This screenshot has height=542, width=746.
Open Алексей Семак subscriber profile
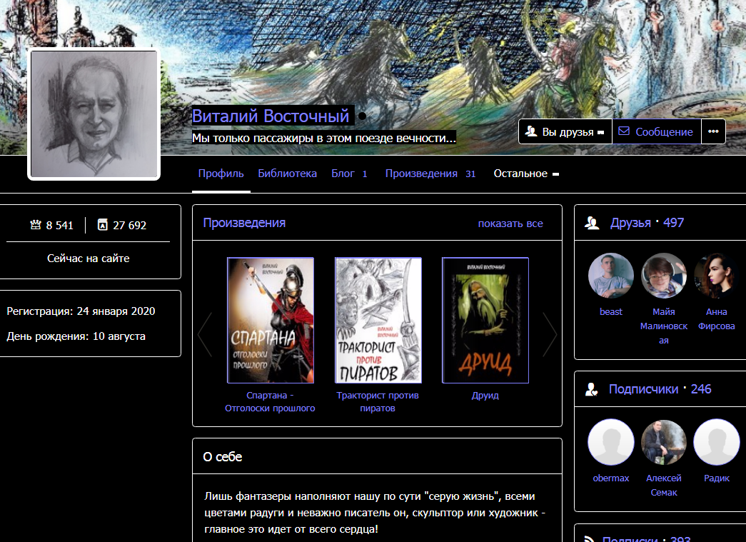click(x=663, y=442)
